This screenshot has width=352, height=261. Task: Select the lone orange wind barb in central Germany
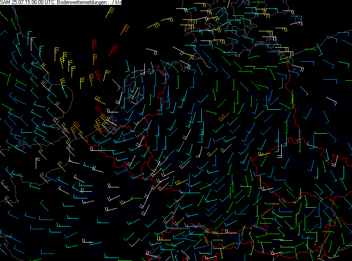click(223, 117)
